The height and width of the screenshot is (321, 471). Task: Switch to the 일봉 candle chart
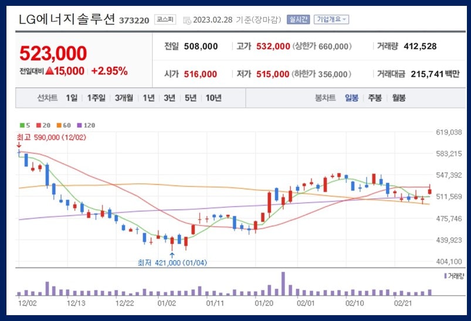point(351,98)
